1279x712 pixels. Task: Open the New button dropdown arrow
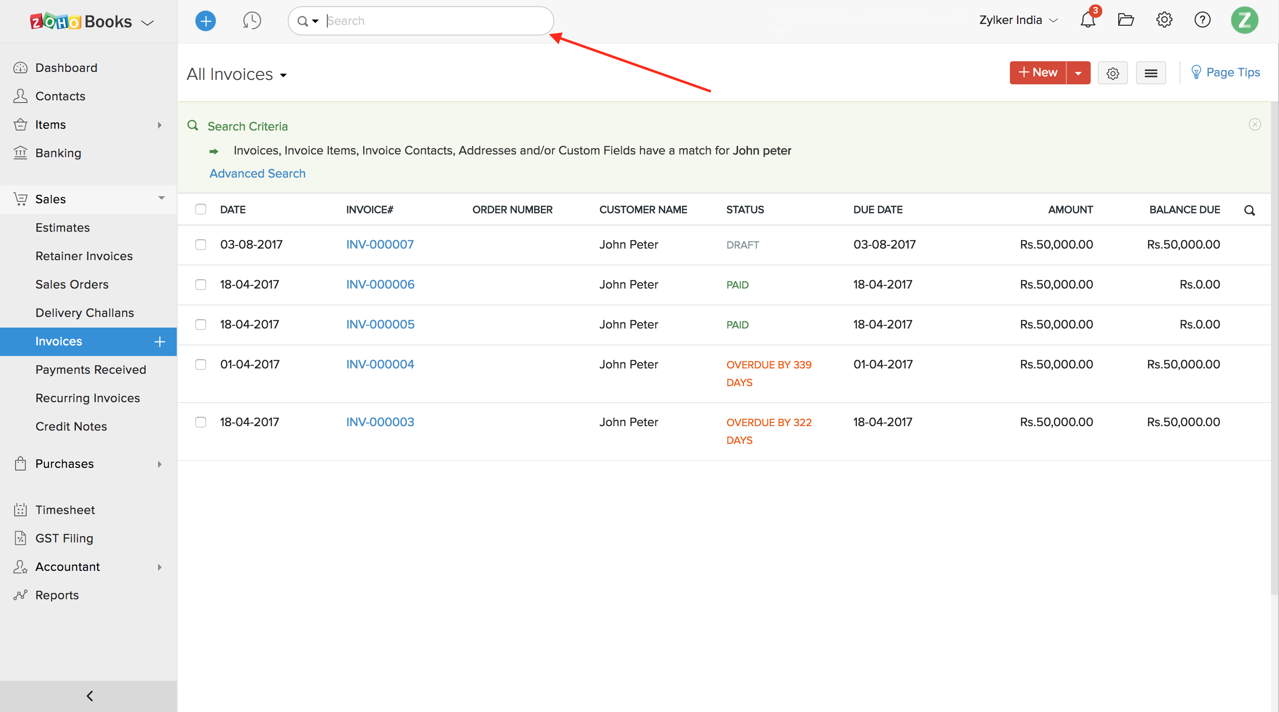click(x=1078, y=73)
